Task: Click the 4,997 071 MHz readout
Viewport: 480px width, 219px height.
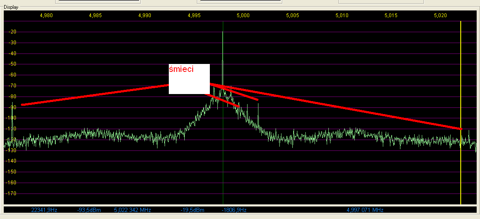Action: [365, 210]
